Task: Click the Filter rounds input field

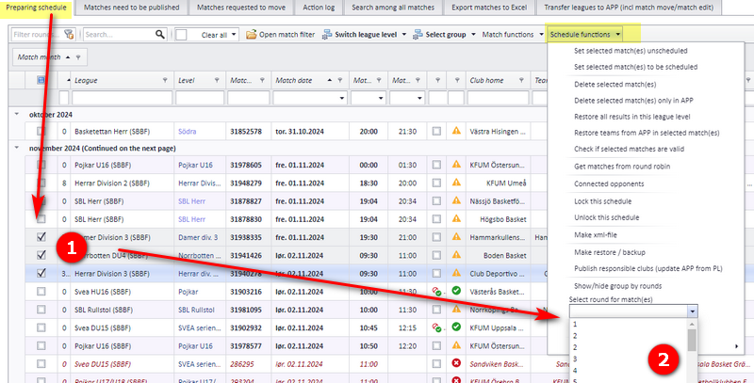Action: 38,35
